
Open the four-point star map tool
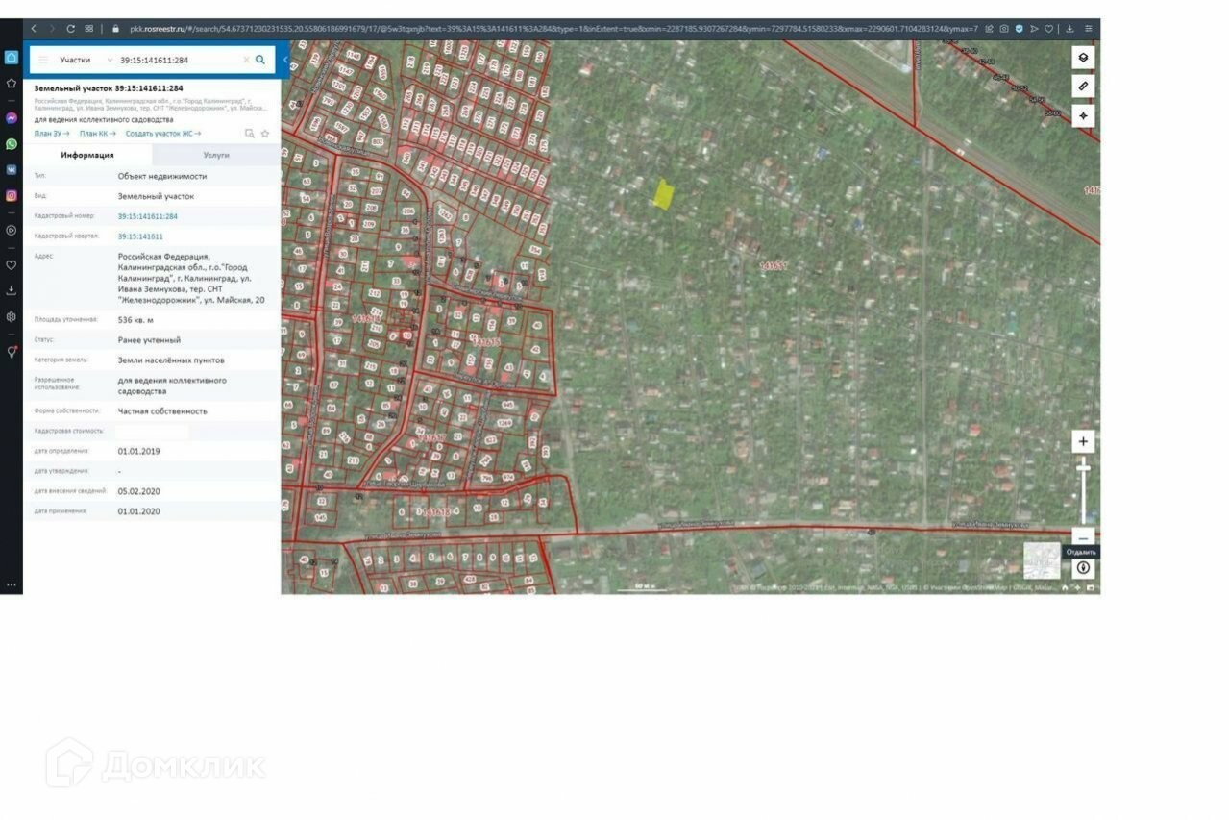pyautogui.click(x=1083, y=116)
